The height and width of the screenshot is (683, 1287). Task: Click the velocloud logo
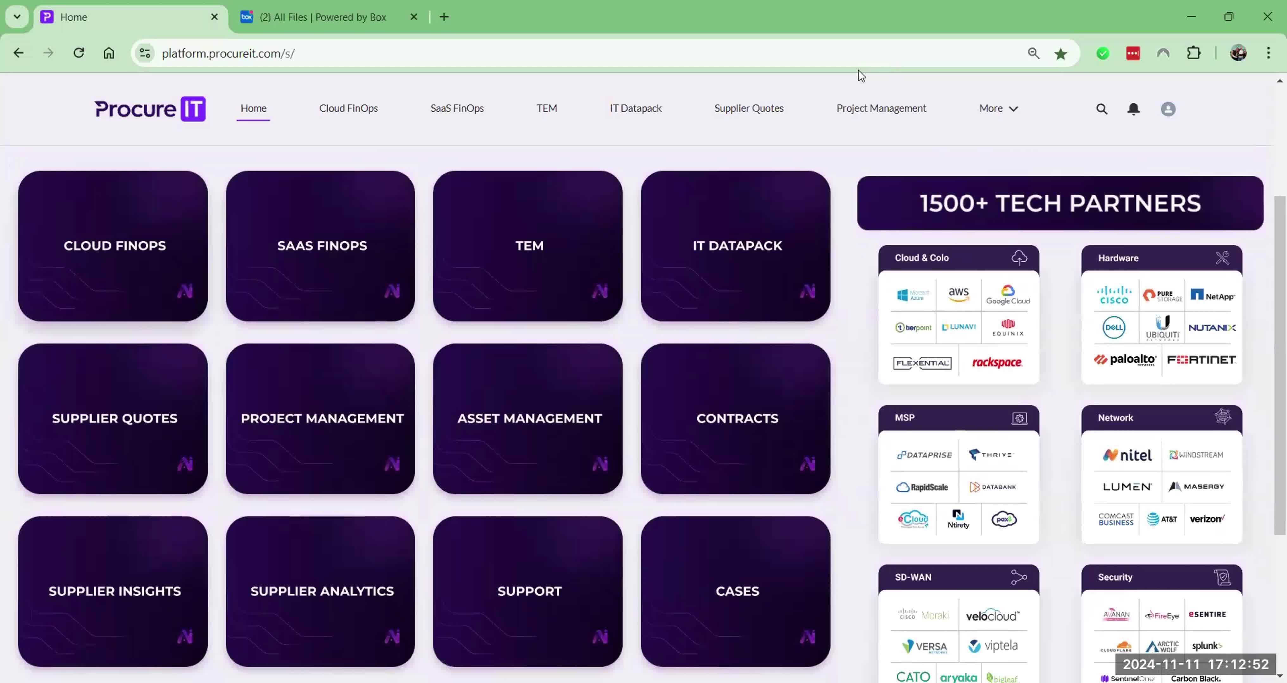993,615
